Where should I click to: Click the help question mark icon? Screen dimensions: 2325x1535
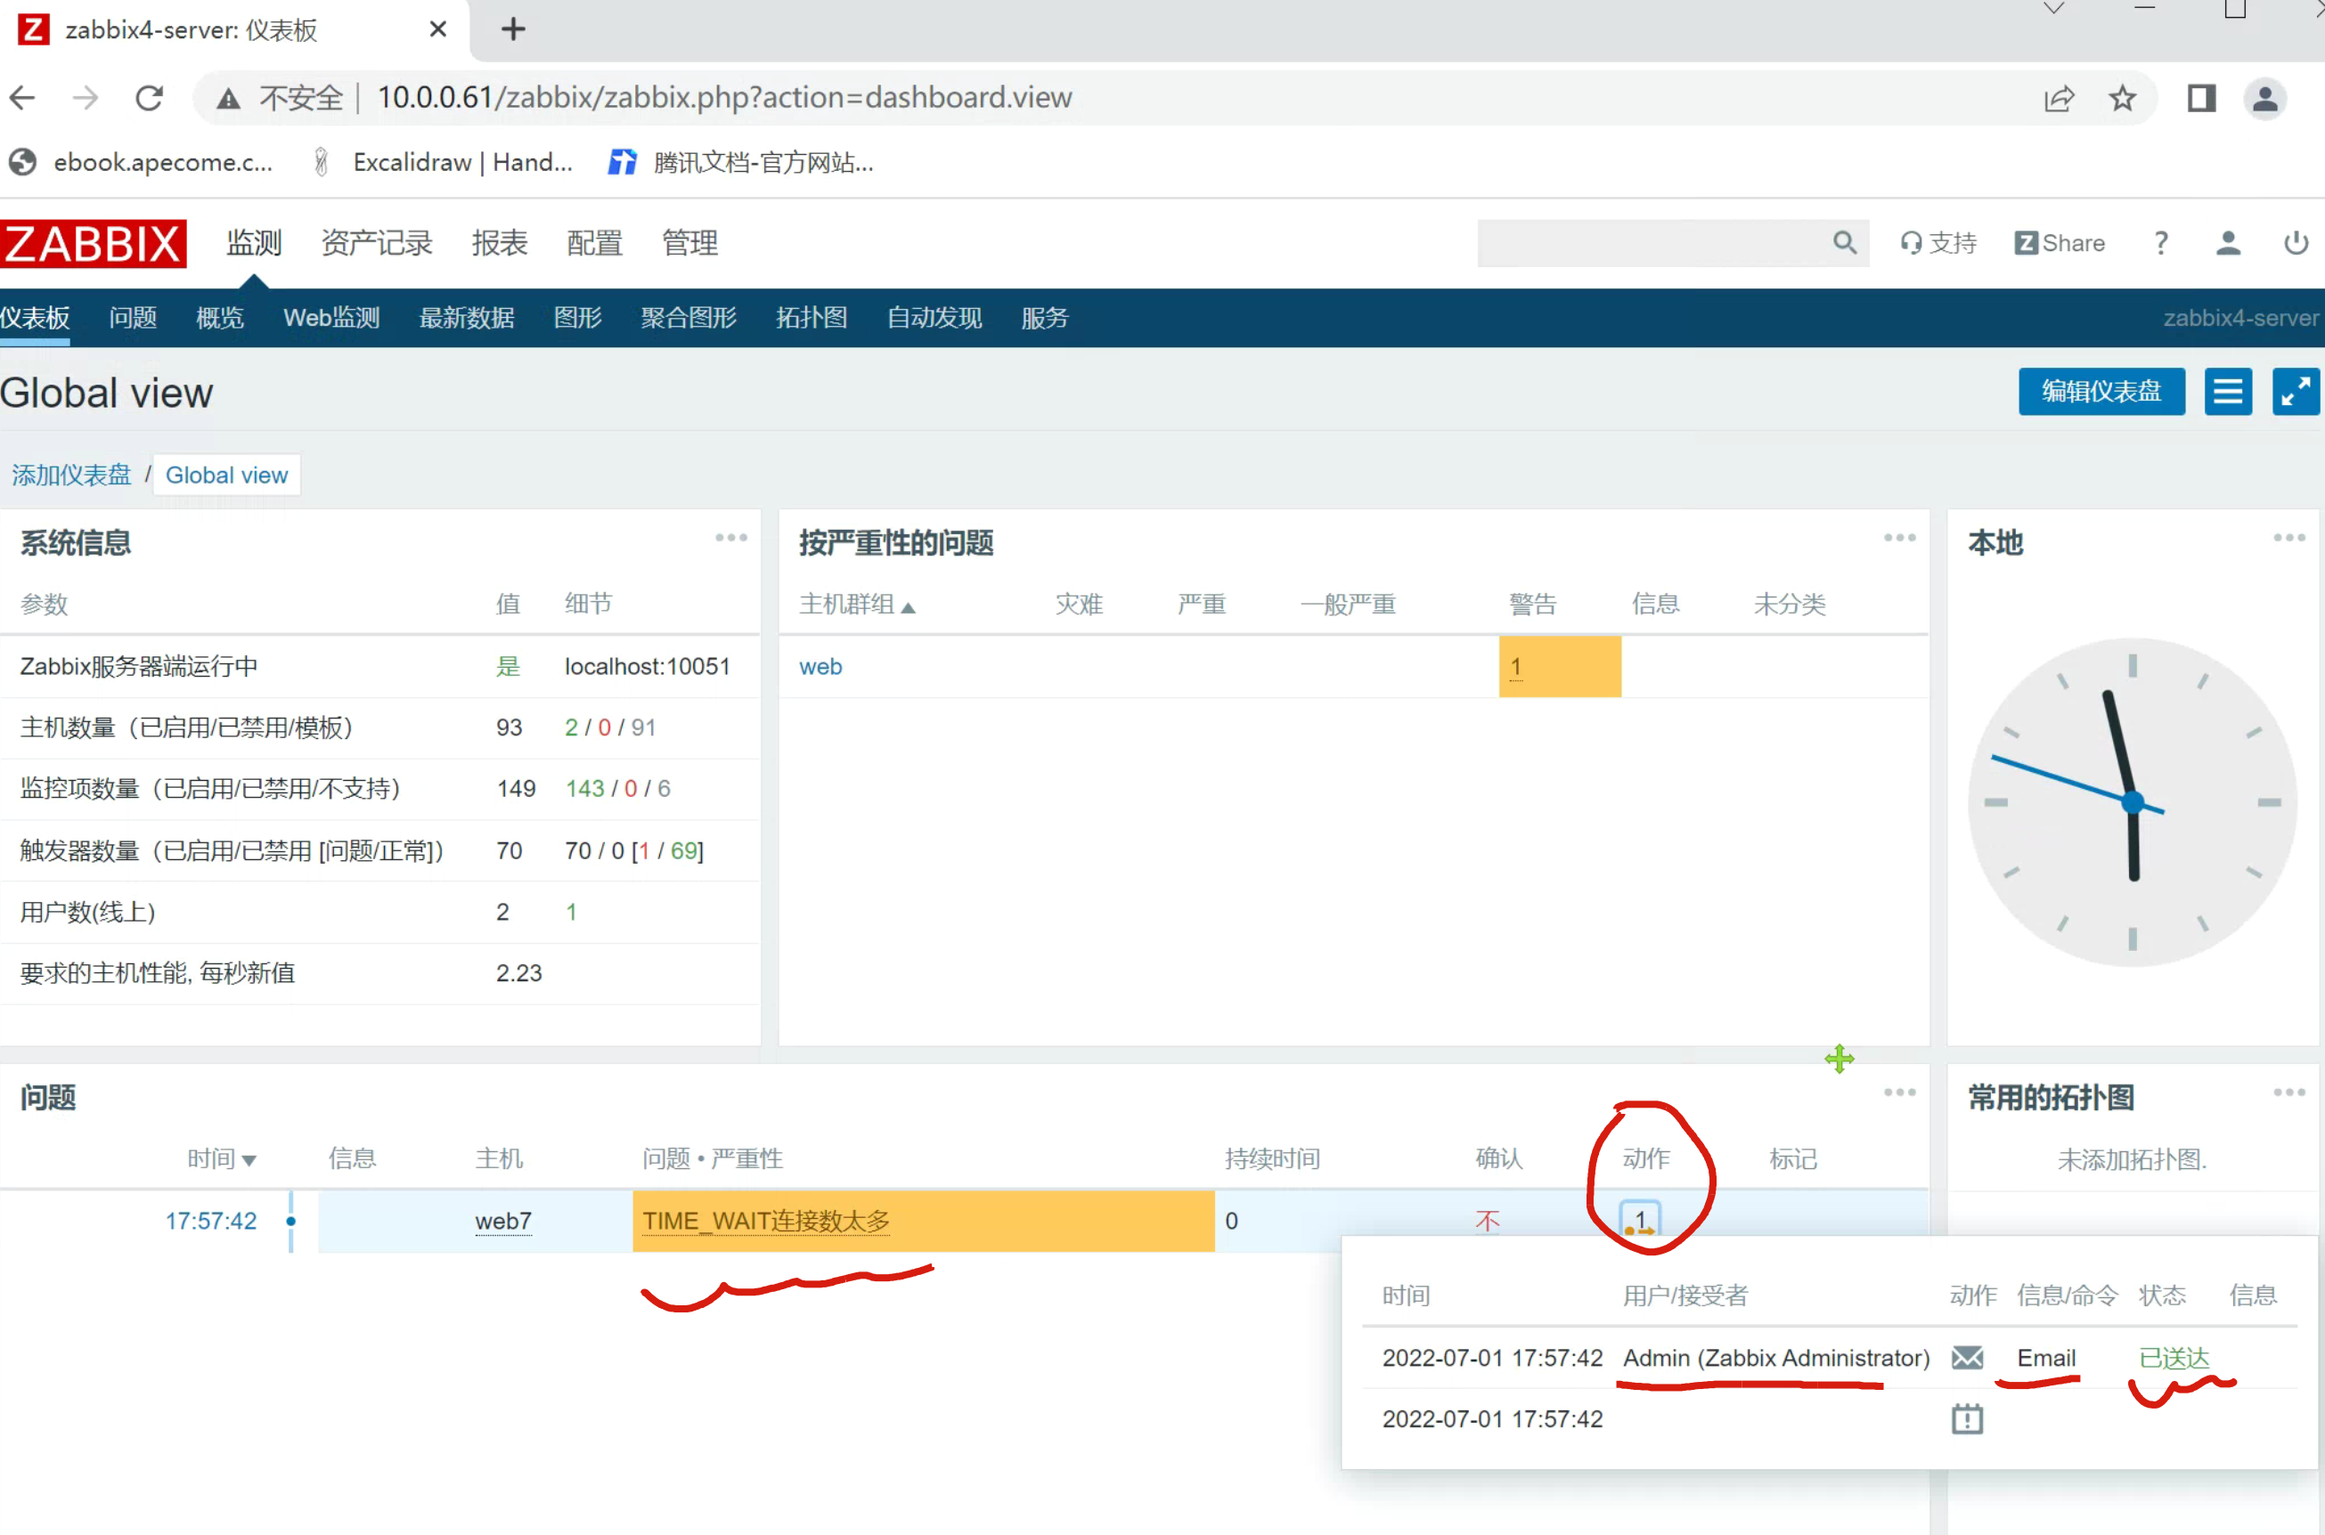click(x=2160, y=243)
